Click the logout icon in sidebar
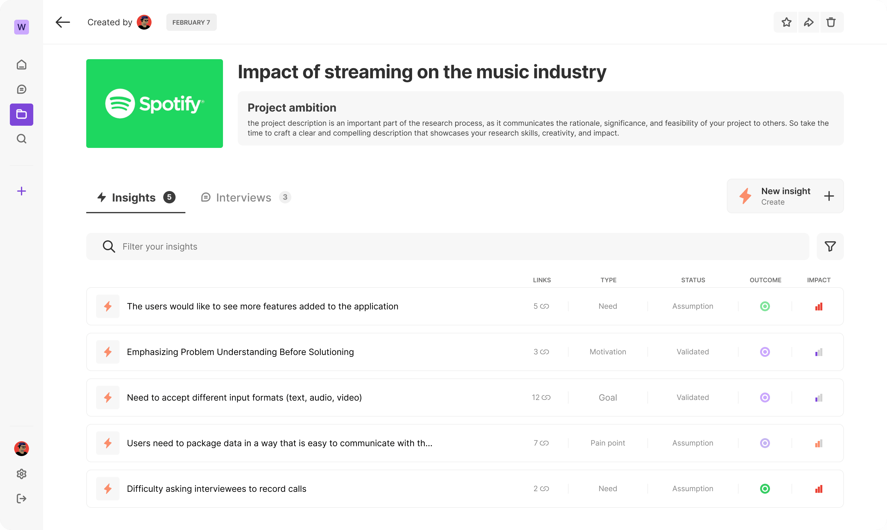 point(22,499)
